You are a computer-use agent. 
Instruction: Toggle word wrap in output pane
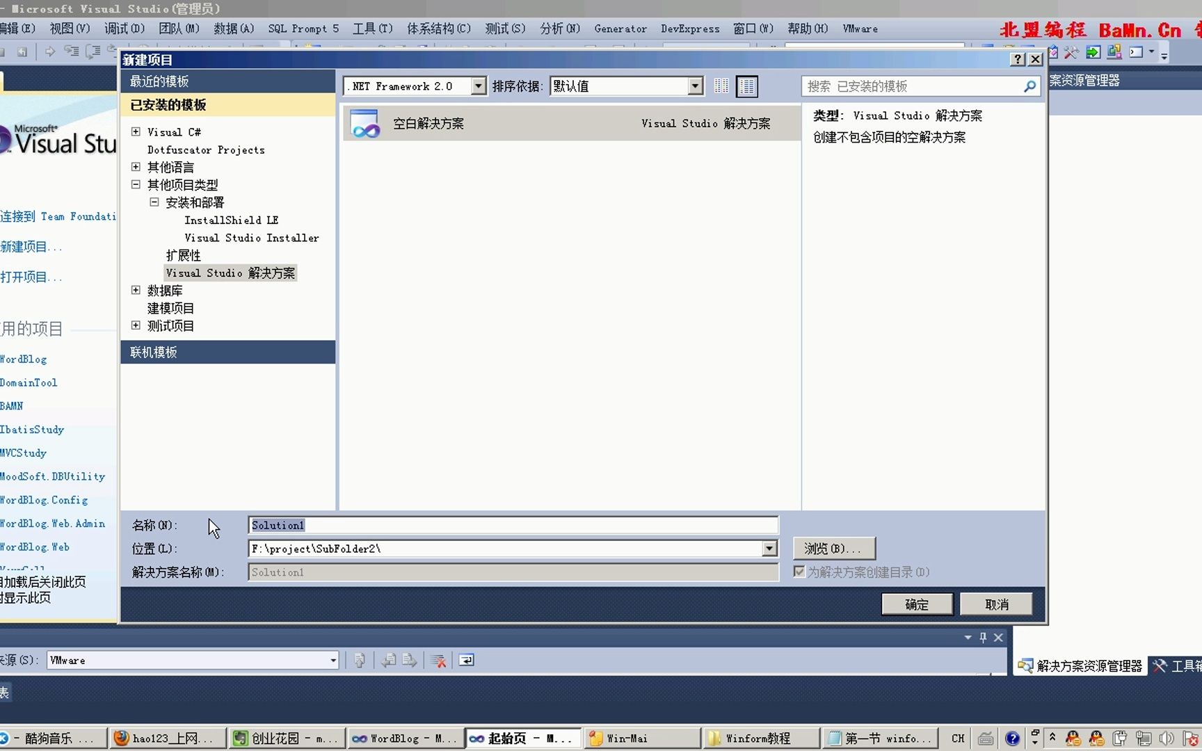click(x=467, y=661)
